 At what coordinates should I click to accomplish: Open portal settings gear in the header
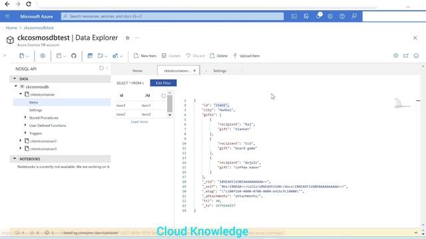(330, 16)
